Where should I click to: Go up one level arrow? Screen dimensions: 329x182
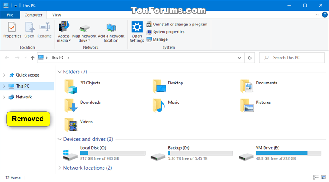click(32, 58)
